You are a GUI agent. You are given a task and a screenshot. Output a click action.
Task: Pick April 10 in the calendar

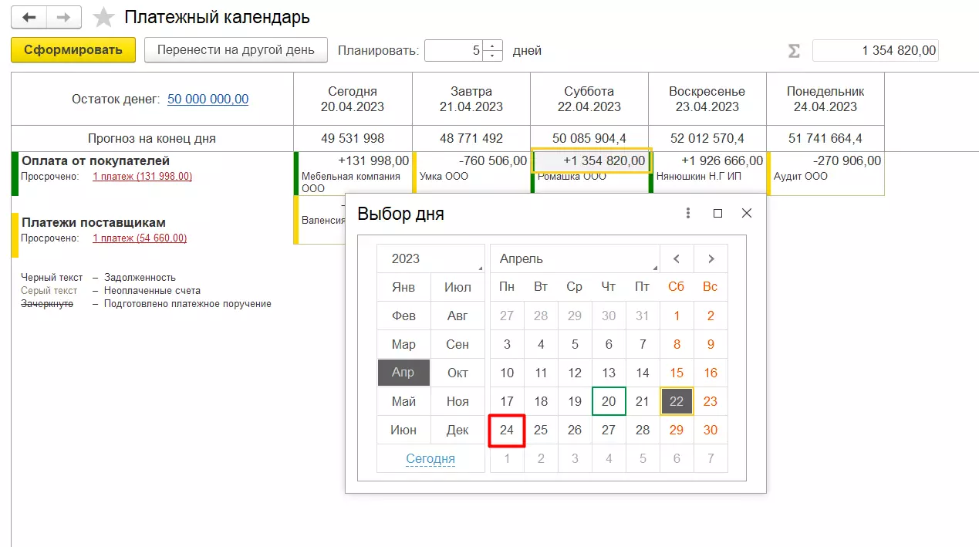[x=507, y=373]
